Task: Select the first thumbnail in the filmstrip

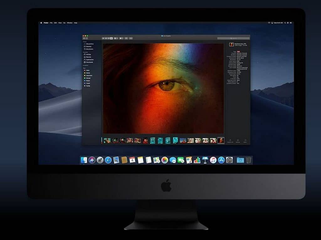Action: (x=107, y=140)
